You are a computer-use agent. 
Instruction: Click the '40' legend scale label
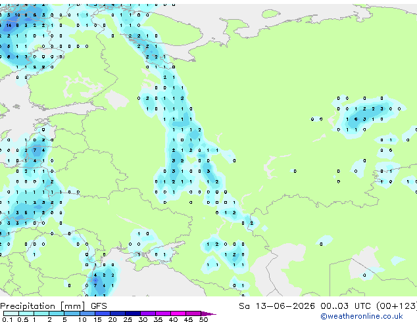point(173,319)
